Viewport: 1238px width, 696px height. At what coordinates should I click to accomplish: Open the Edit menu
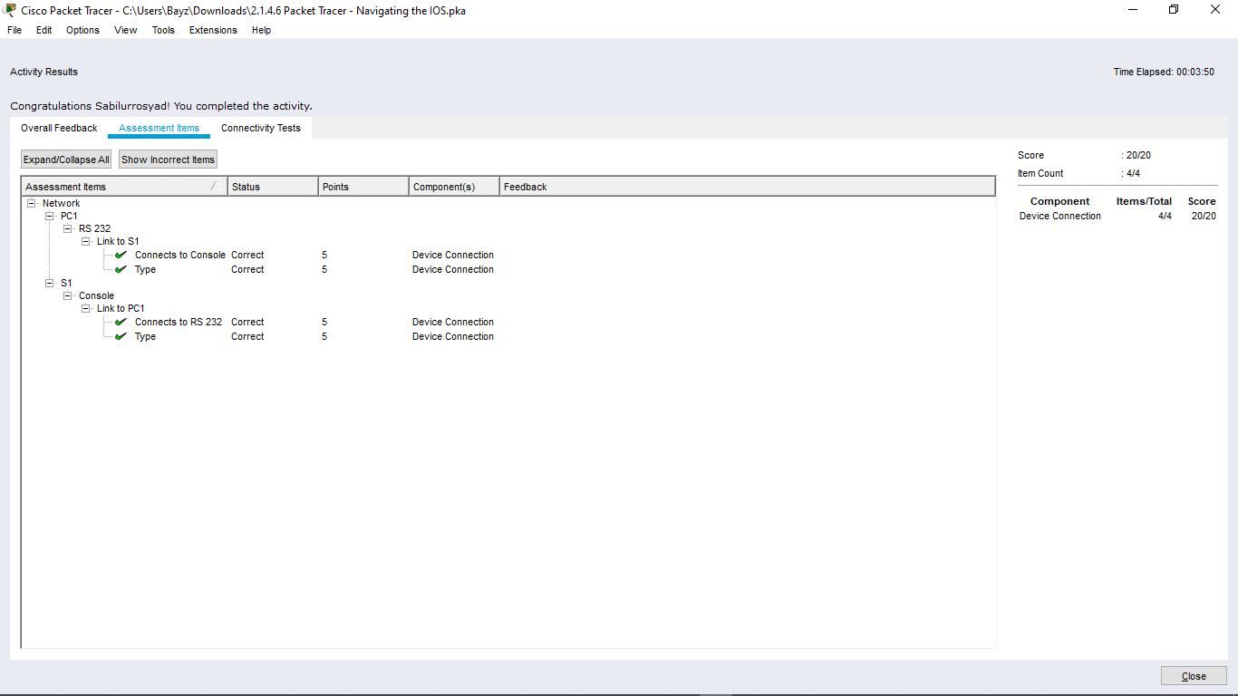pyautogui.click(x=44, y=30)
